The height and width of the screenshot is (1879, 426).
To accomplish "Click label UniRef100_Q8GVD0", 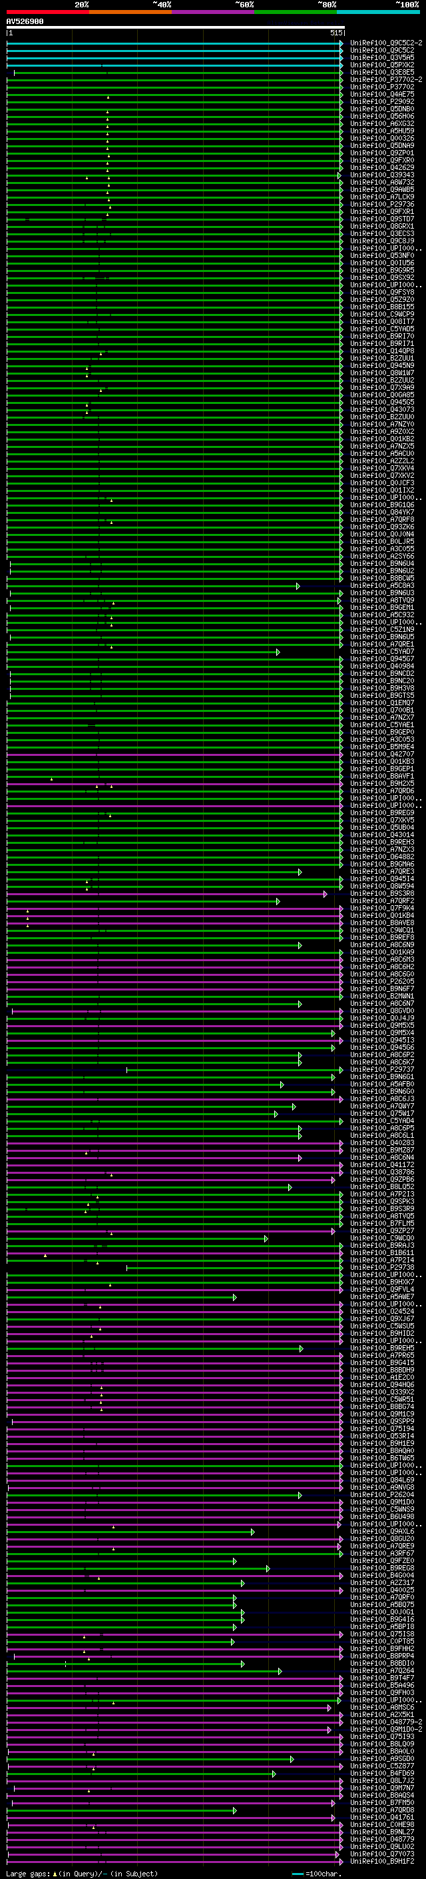I will (382, 1010).
